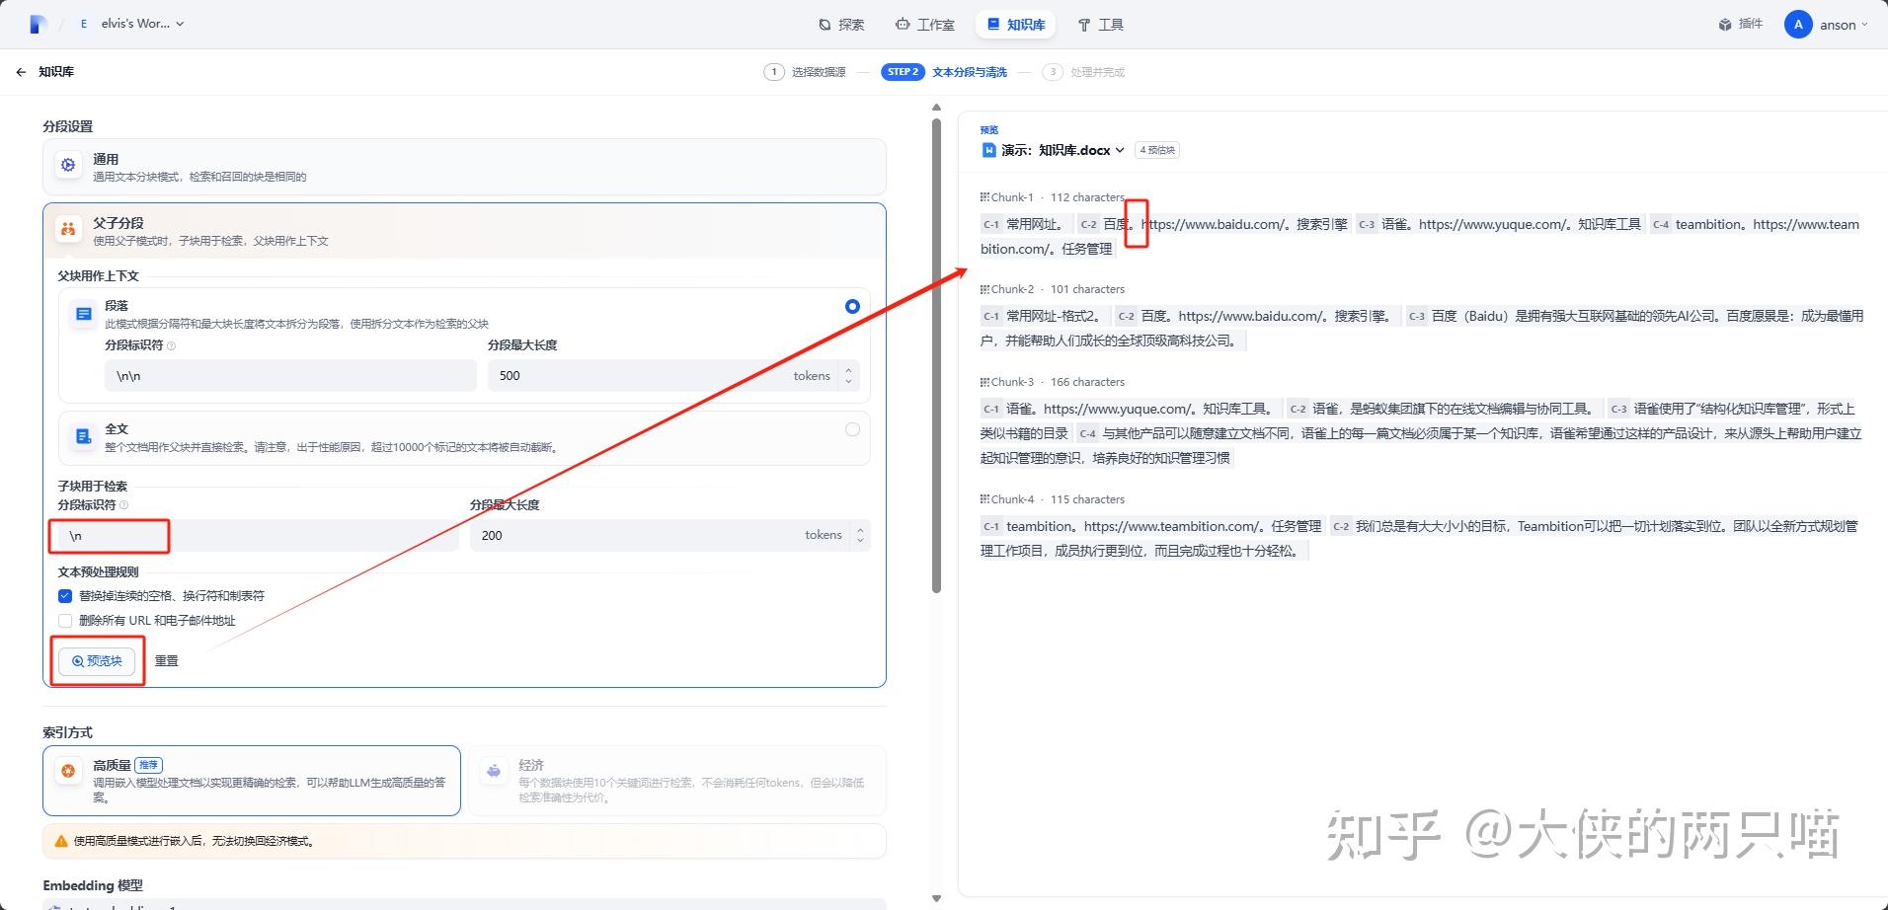
Task: Click the up arrow on 500 tokens stepper
Action: pyautogui.click(x=847, y=369)
